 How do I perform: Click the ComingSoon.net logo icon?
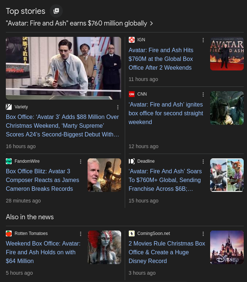coord(132,233)
